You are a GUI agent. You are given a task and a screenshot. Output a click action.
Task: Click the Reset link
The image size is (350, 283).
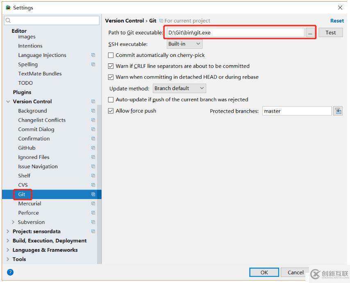337,21
